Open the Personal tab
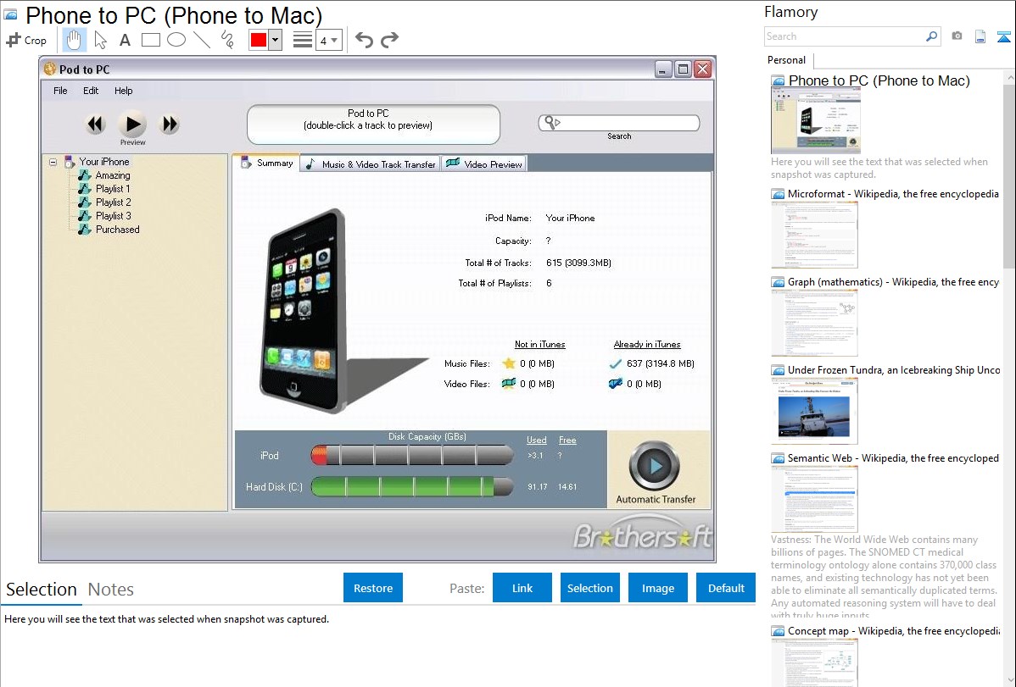The height and width of the screenshot is (687, 1016). coord(787,60)
